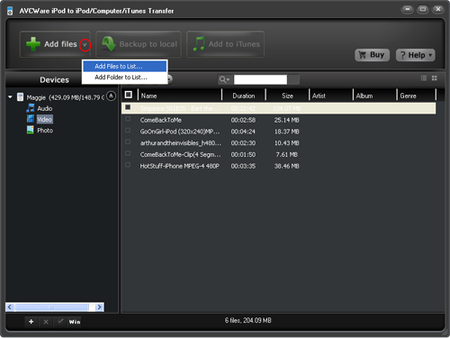Click the green plus Add files icon
450x338 pixels.
(x=33, y=44)
